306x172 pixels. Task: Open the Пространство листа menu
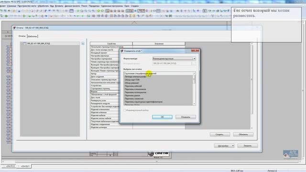tap(27, 6)
